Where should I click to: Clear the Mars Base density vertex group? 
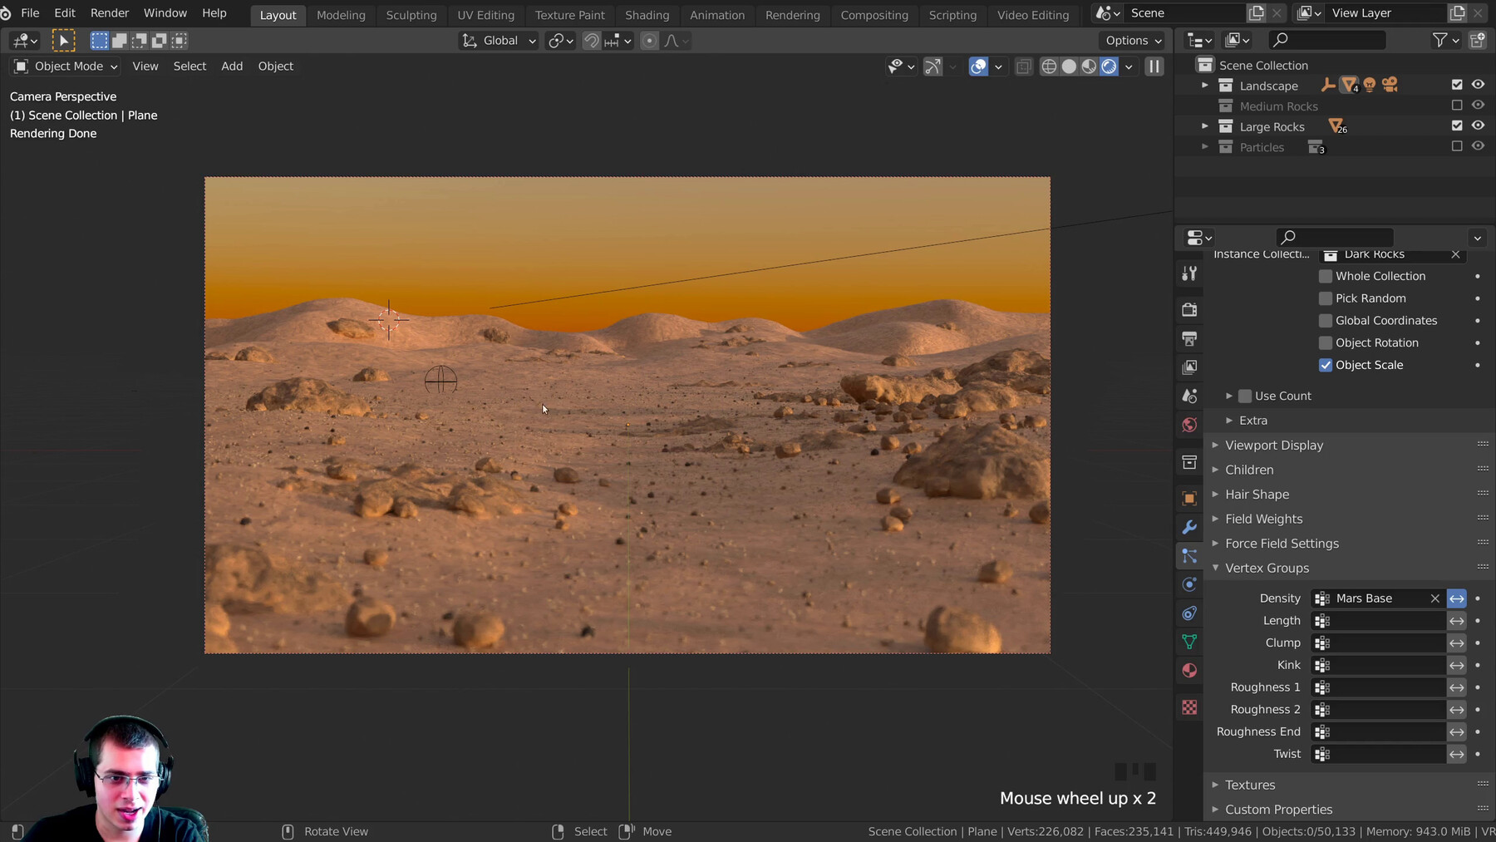1434,598
